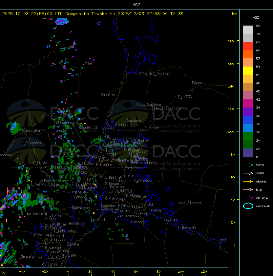Click the Catitas place label
The image size is (273, 276).
pyautogui.click(x=170, y=219)
